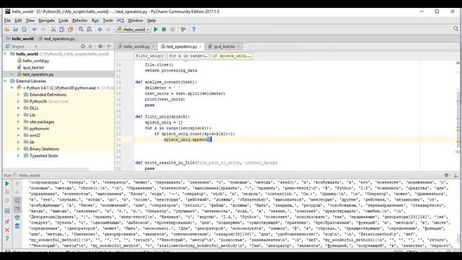Click the Help question mark in toolbar
Screen dimensions: 462x260
click(x=193, y=30)
